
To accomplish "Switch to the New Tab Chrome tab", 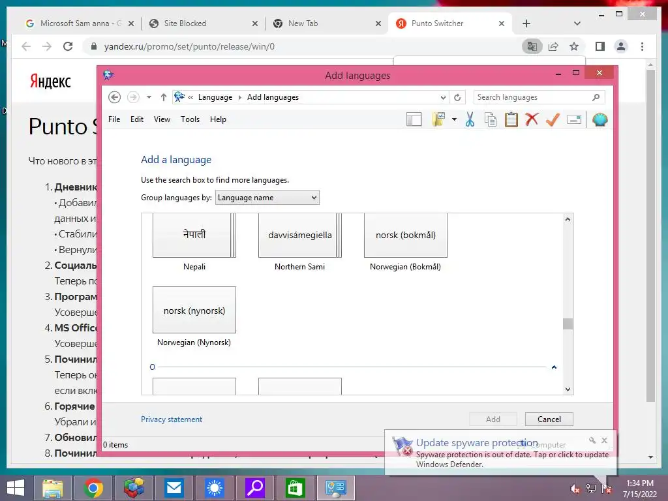I will tap(327, 23).
